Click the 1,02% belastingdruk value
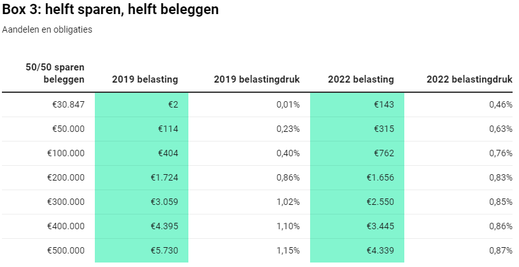 point(288,202)
